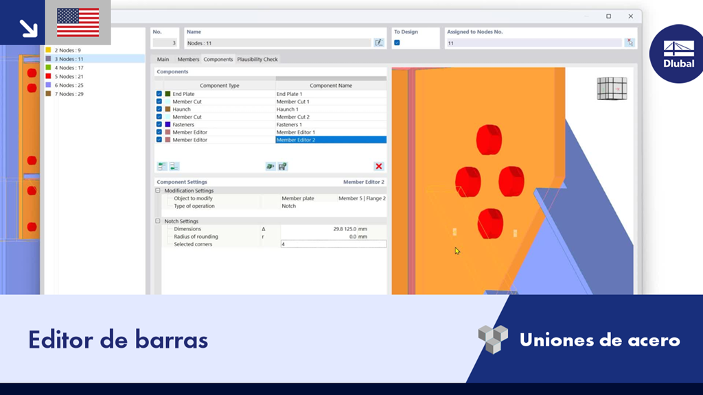Click Assigned to Nodes No. field
The height and width of the screenshot is (395, 703).
[534, 43]
